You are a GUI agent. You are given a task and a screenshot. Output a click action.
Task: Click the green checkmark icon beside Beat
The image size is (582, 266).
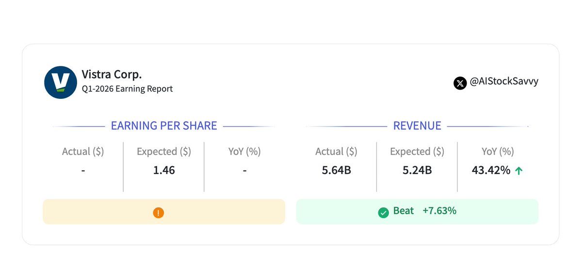coord(384,212)
